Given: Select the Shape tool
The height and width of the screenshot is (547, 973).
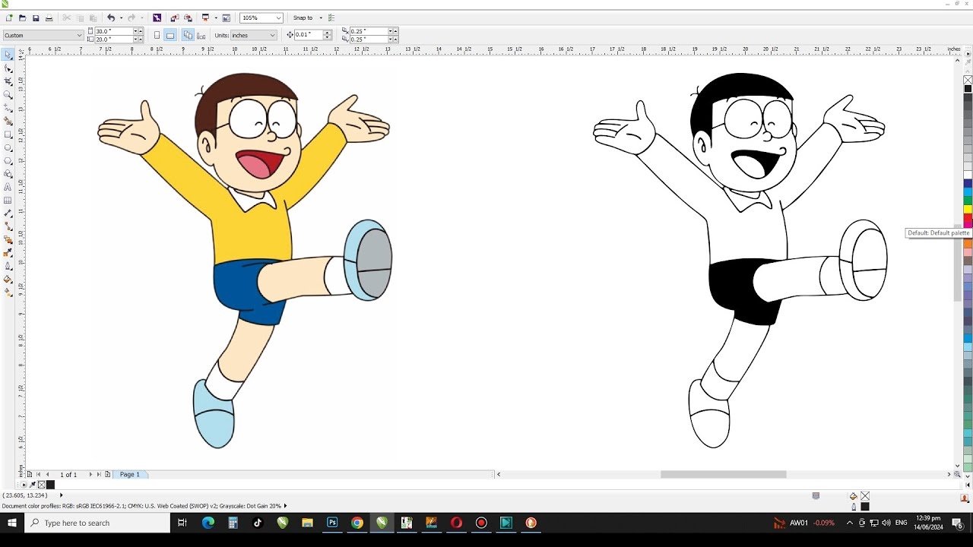Looking at the screenshot, I should click(x=8, y=68).
